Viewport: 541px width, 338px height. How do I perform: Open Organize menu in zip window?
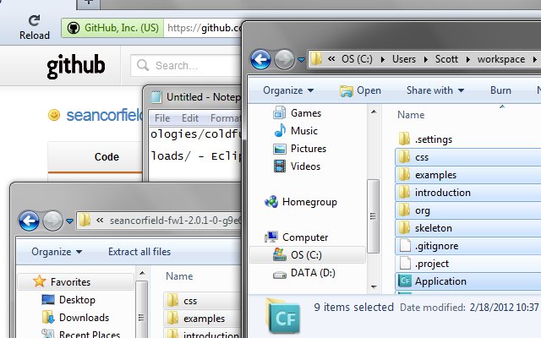click(57, 252)
